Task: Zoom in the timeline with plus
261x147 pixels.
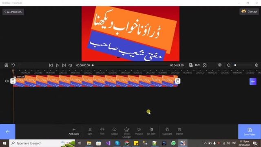Action: (257, 65)
